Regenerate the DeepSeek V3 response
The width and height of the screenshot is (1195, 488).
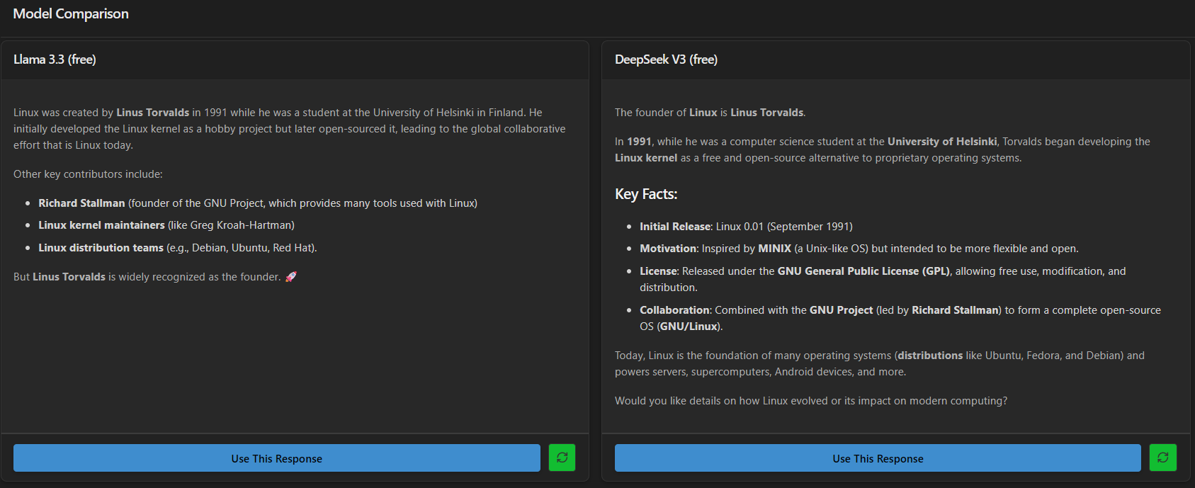(1163, 458)
